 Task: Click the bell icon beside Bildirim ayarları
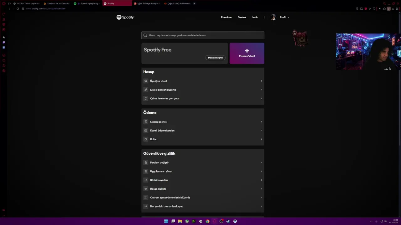pyautogui.click(x=146, y=180)
